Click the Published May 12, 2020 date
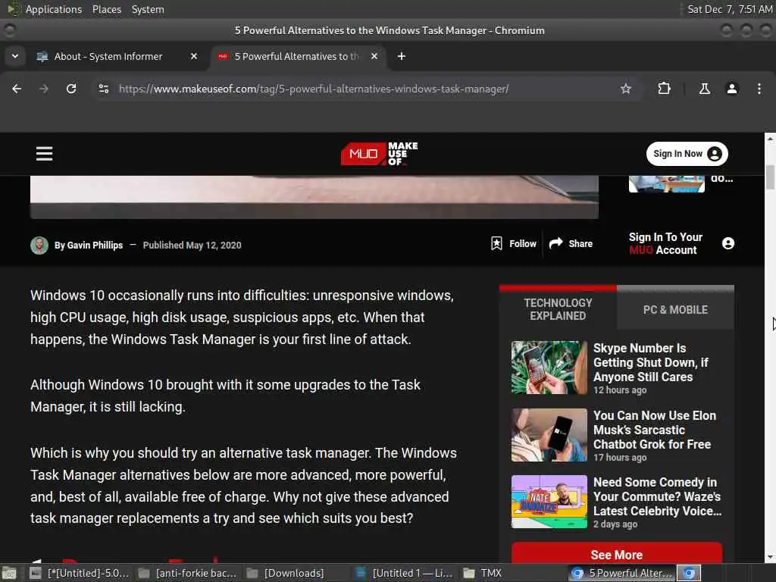This screenshot has width=776, height=582. click(x=192, y=245)
